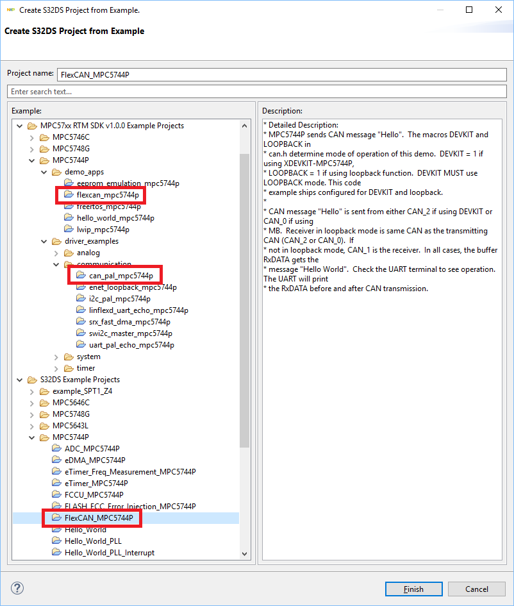Click the Enter search text field

pyautogui.click(x=257, y=92)
